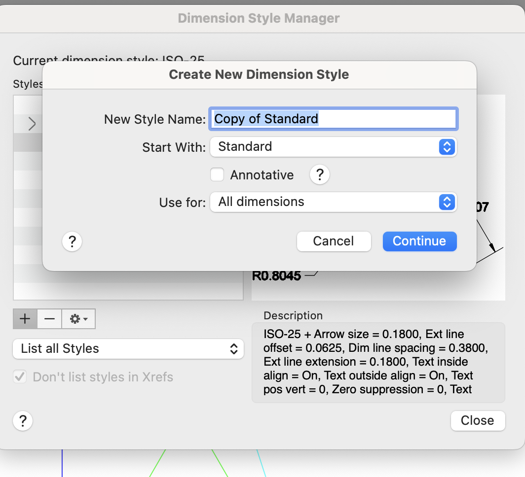Click the New Style Name text field
525x477 pixels.
tap(334, 119)
